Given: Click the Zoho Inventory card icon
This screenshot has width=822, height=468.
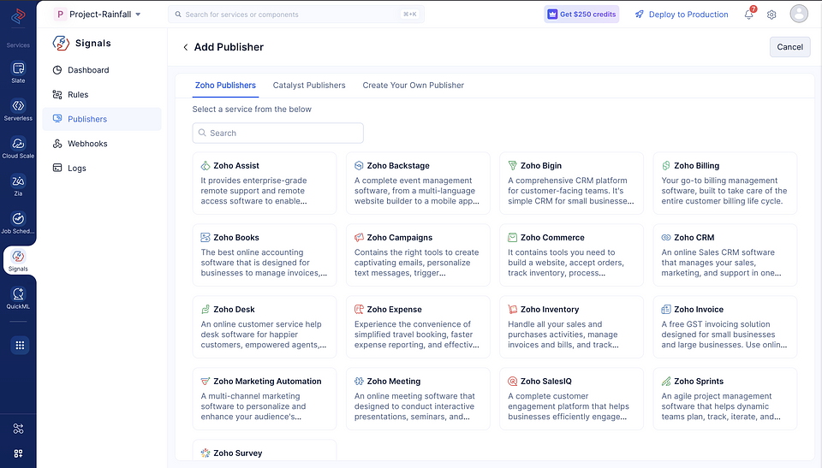Looking at the screenshot, I should pos(513,309).
